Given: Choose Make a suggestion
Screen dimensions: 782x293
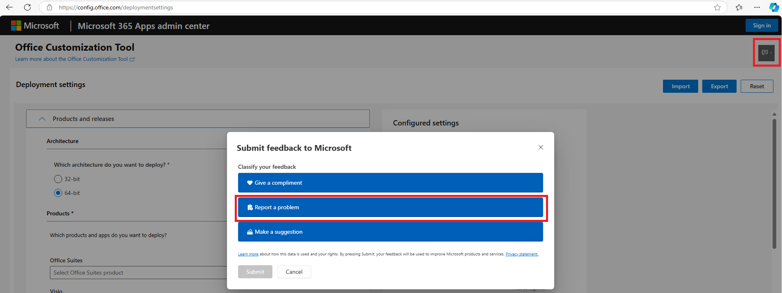Looking at the screenshot, I should pyautogui.click(x=391, y=232).
